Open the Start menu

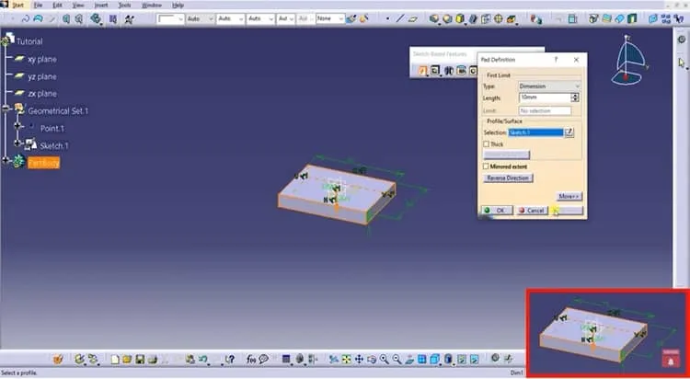(x=18, y=6)
